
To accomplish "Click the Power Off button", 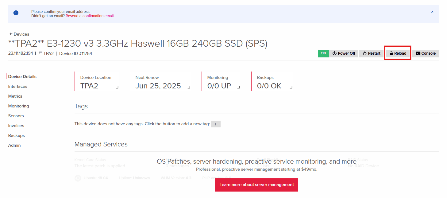I will coord(344,53).
